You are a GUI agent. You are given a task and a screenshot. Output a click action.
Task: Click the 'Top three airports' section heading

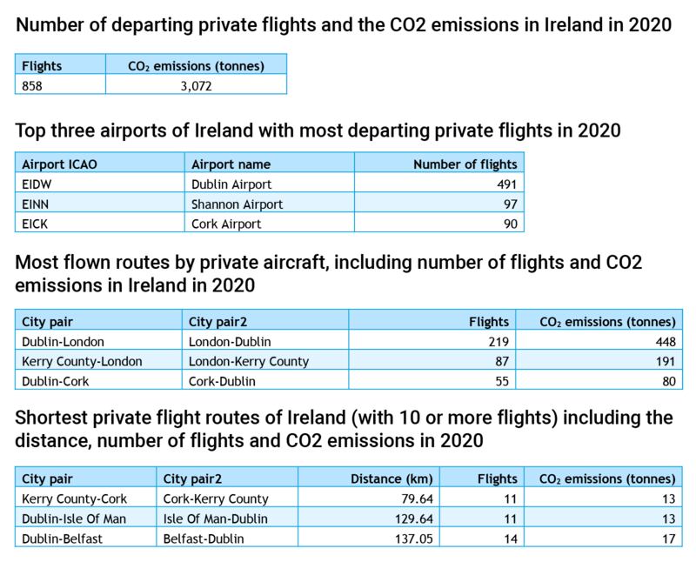[x=318, y=132]
